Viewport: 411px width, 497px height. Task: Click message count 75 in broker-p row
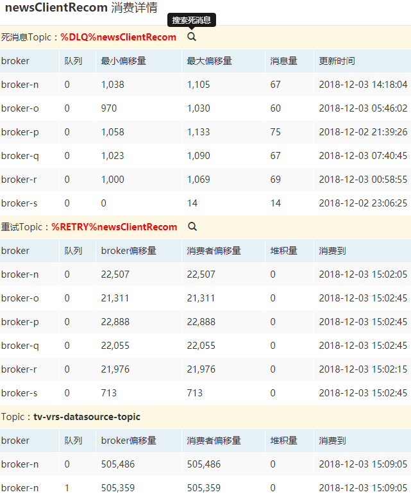tap(275, 132)
